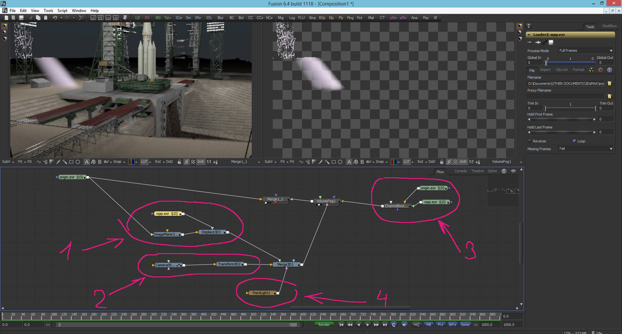Add a Blur tool from toolbar

click(220, 18)
